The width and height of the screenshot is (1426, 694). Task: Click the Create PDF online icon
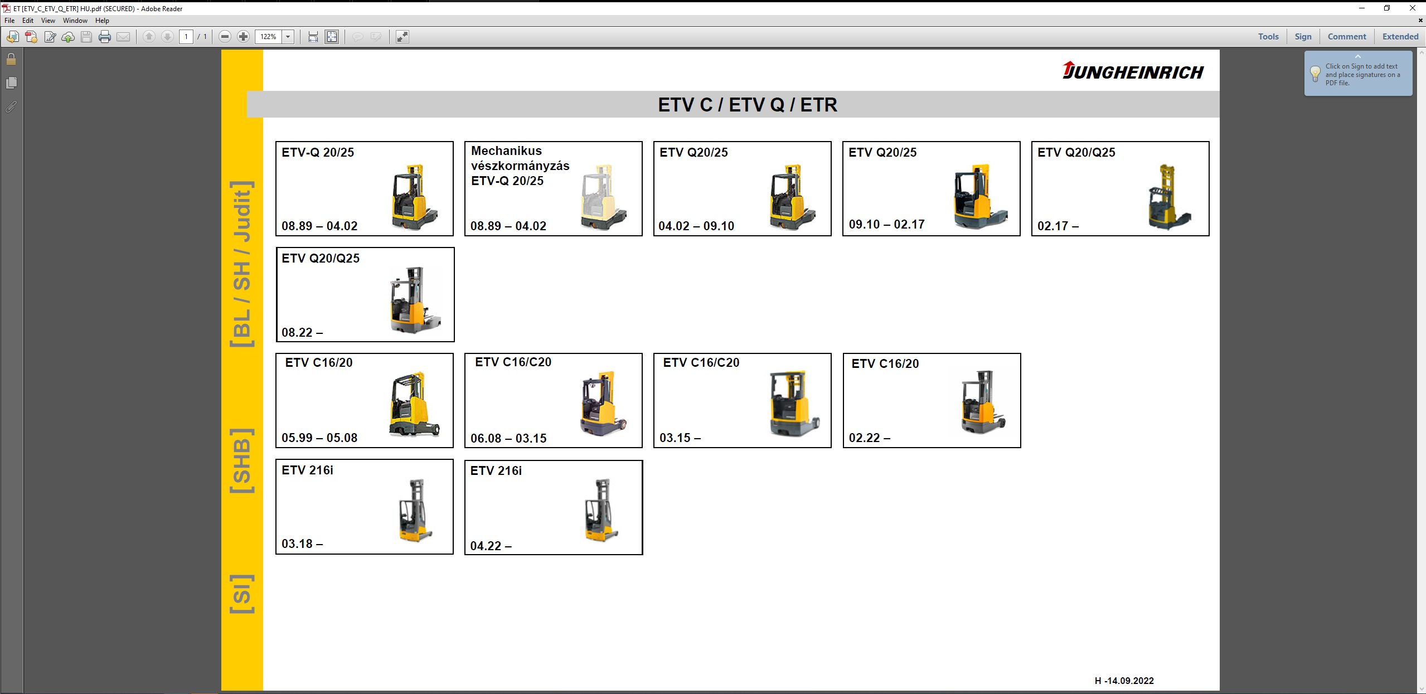[31, 37]
